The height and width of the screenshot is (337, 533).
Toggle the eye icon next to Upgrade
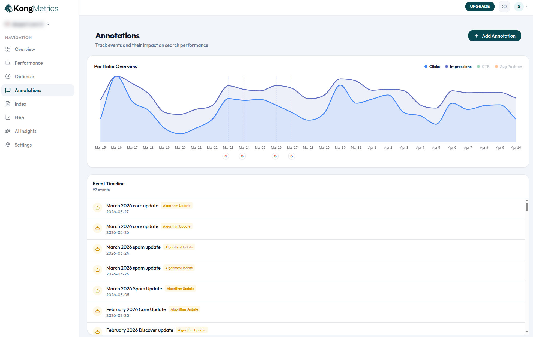click(504, 6)
